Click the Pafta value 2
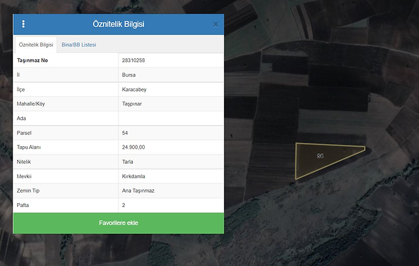This screenshot has width=419, height=266. tap(124, 205)
